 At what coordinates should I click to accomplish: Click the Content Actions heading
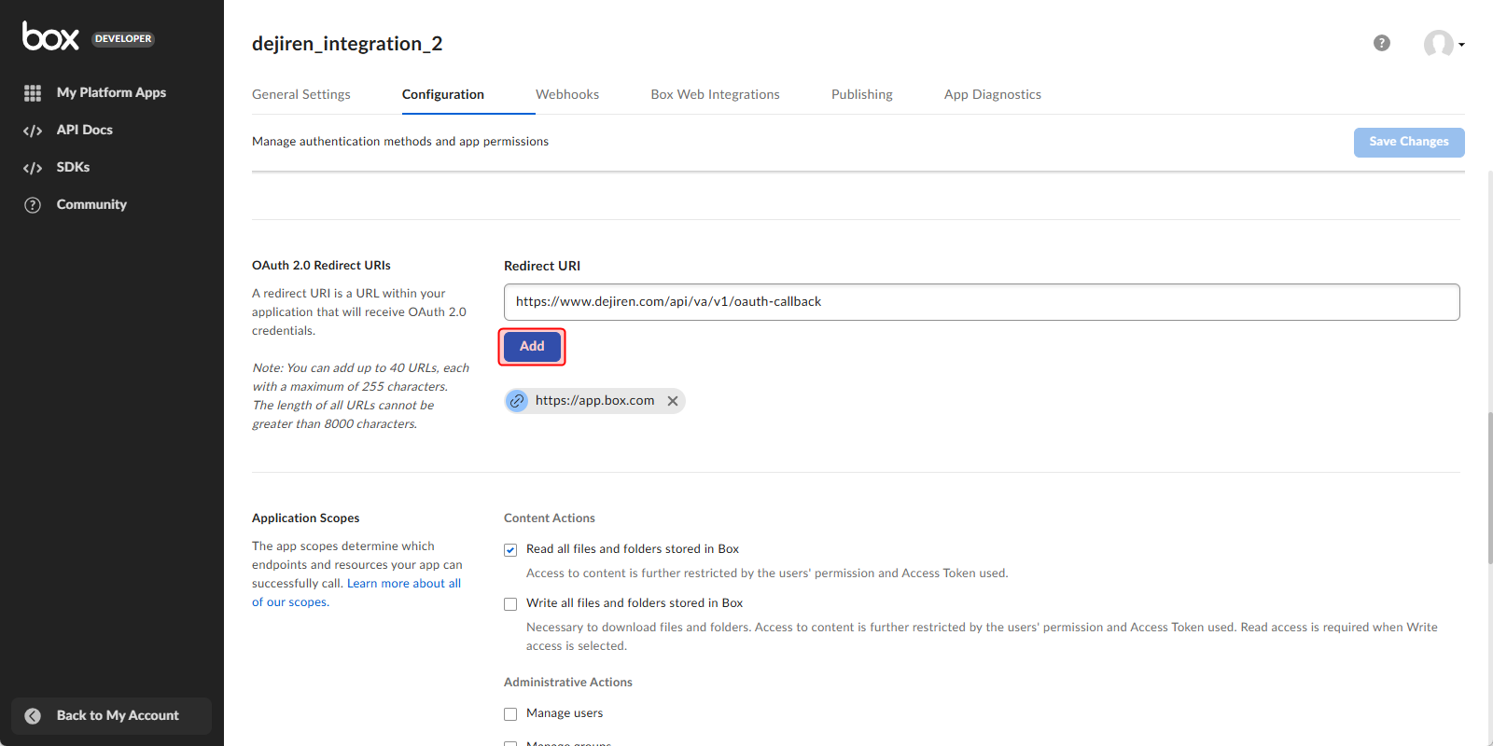(x=550, y=518)
